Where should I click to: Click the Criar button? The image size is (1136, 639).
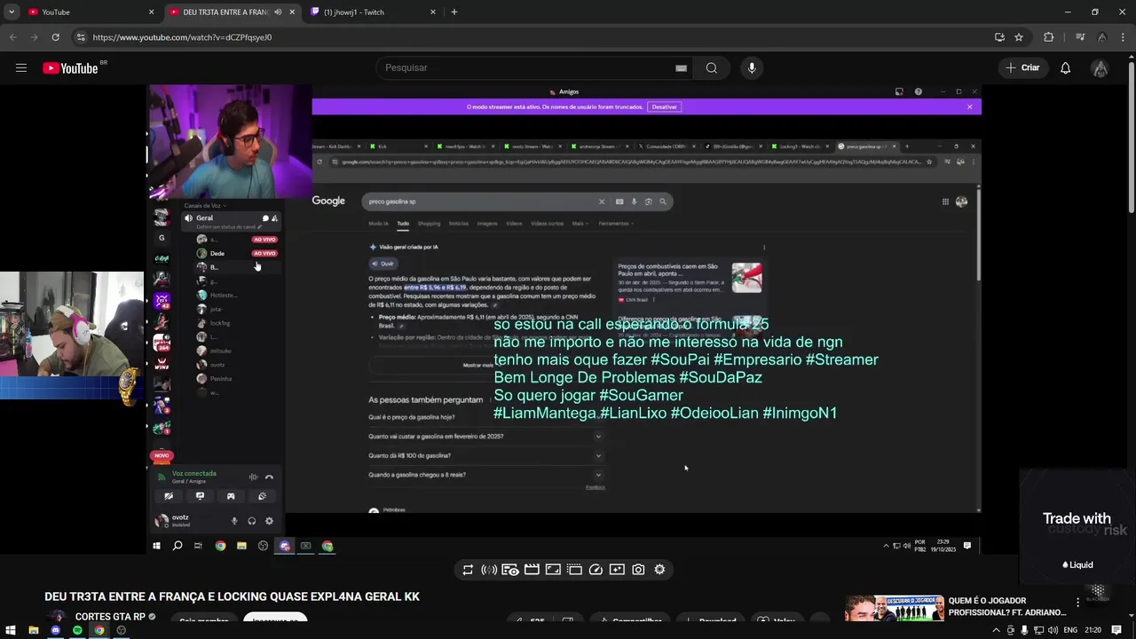click(1022, 67)
